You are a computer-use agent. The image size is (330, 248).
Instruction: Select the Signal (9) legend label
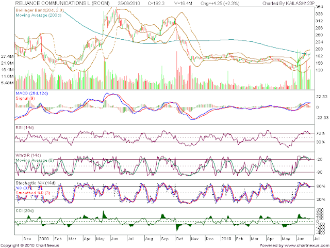coord(25,98)
